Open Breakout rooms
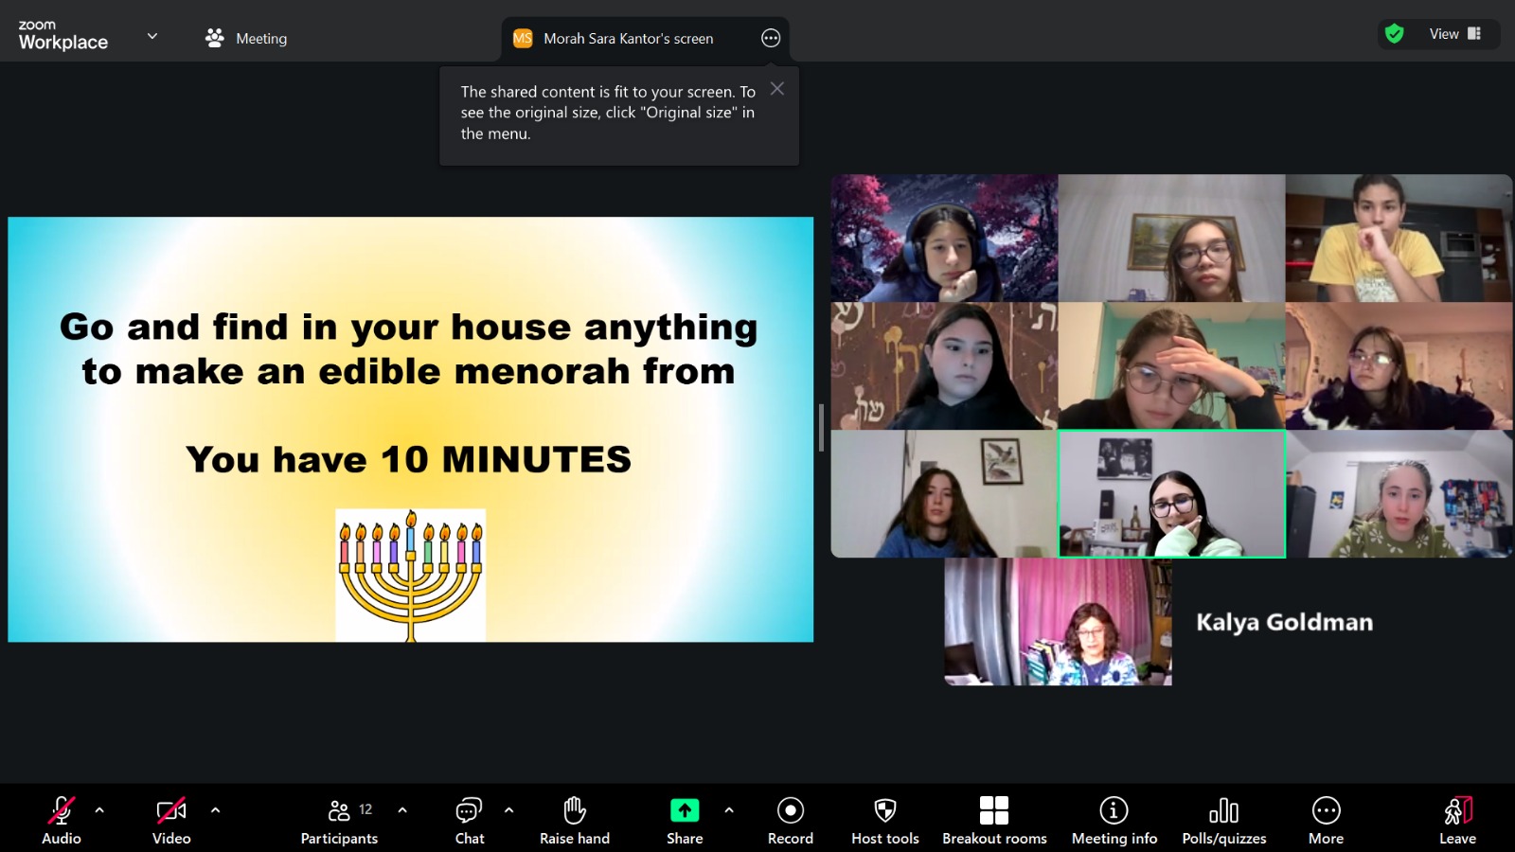Viewport: 1515px width, 852px height. pos(994,820)
